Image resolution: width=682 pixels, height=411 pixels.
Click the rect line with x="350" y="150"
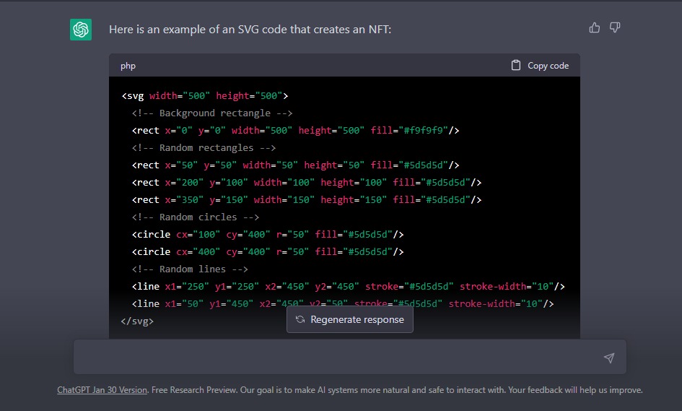coord(307,200)
